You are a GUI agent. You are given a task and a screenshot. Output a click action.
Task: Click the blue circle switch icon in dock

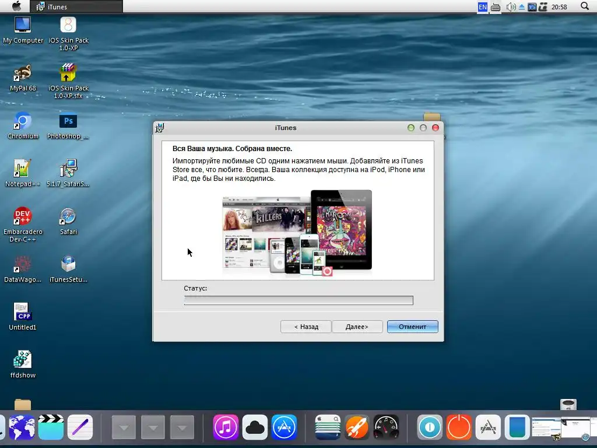[x=430, y=428]
